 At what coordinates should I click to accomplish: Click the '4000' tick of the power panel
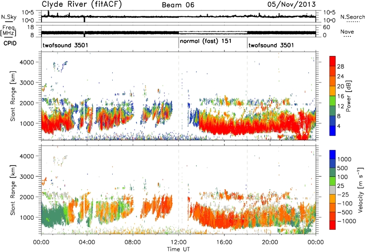click(27, 62)
